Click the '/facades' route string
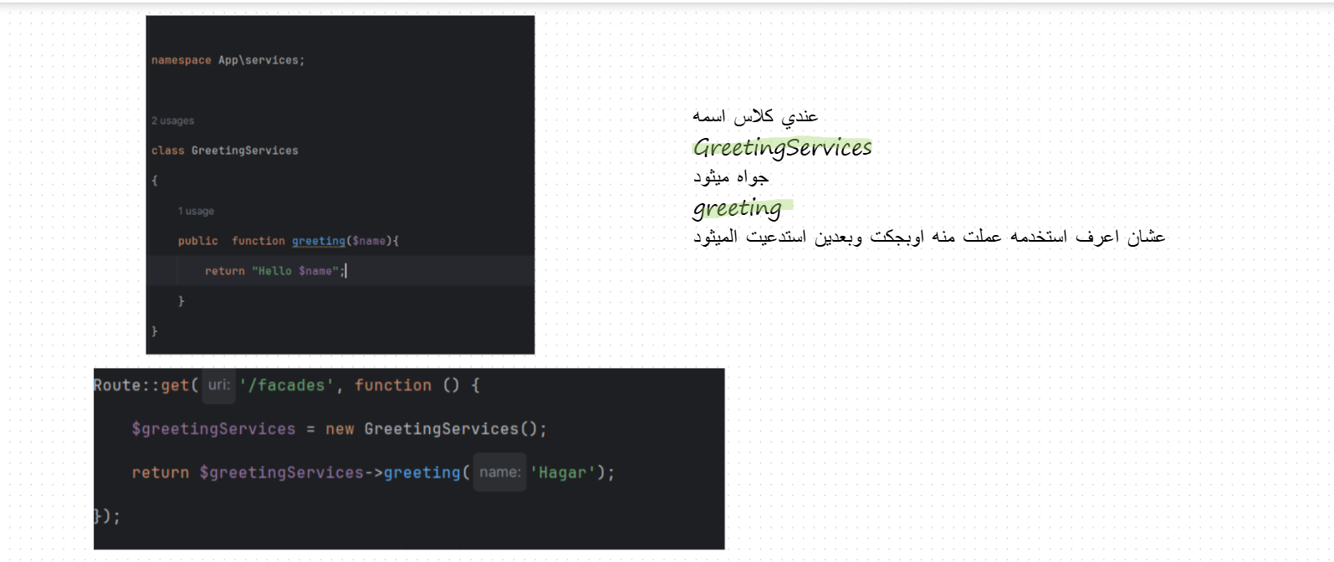This screenshot has height=562, width=1334. (x=286, y=386)
